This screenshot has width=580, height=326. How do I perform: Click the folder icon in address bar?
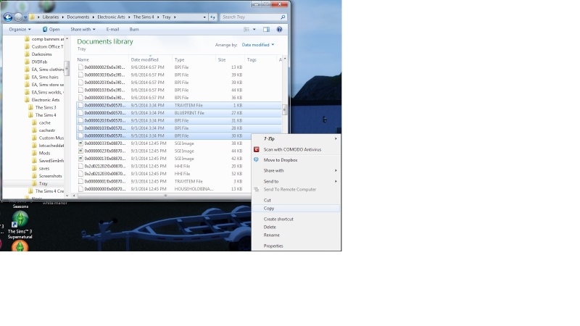click(33, 17)
